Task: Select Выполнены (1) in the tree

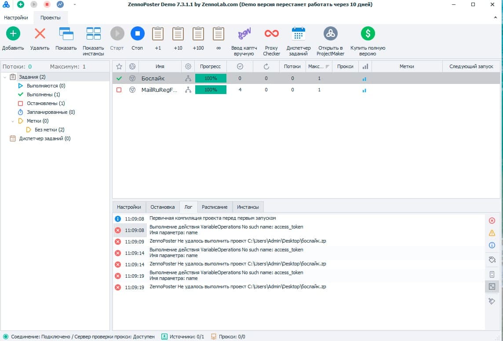Action: coord(43,94)
